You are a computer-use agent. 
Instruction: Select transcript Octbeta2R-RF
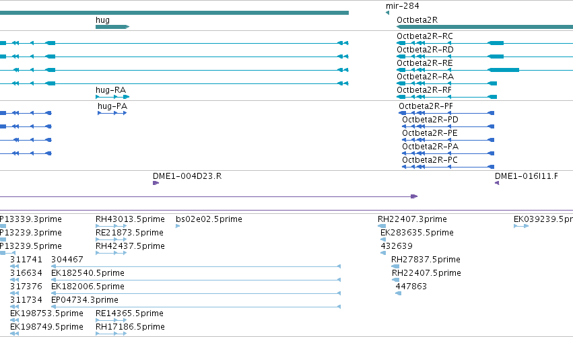pos(424,90)
